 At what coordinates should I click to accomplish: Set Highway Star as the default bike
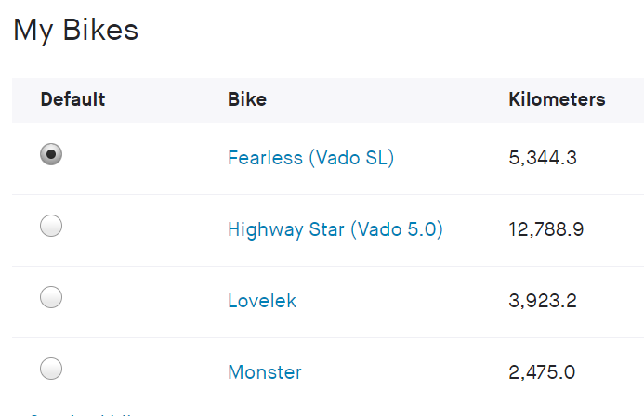pos(51,226)
